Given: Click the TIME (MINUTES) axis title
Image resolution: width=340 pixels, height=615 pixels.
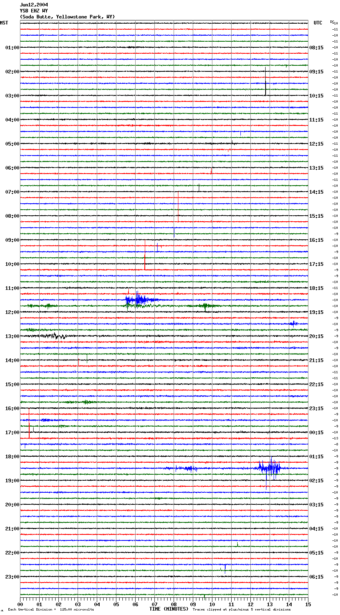Looking at the screenshot, I should tap(169, 609).
